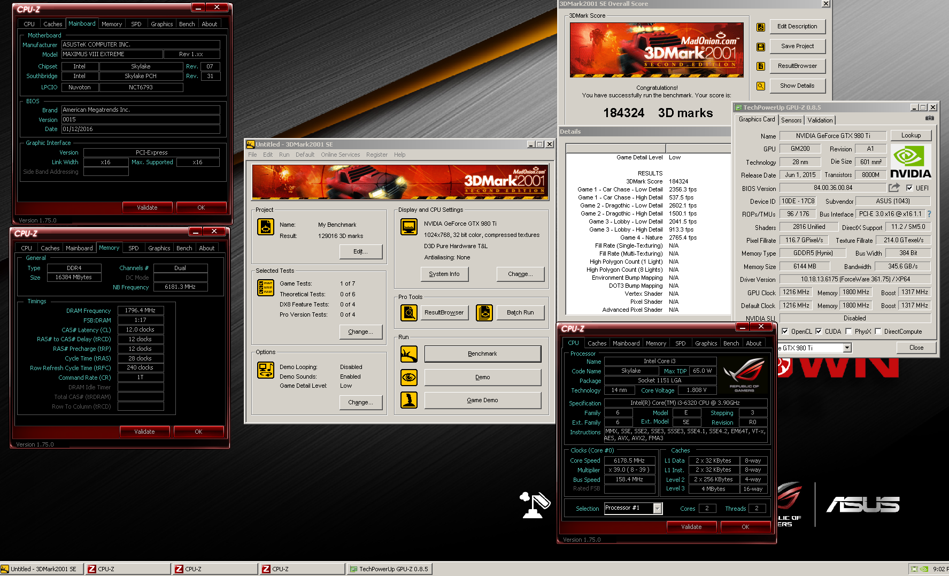
Task: Click the Save Project button
Action: click(x=797, y=46)
